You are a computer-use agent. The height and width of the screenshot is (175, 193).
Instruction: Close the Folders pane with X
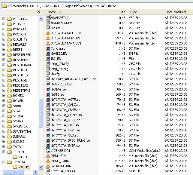pos(39,12)
